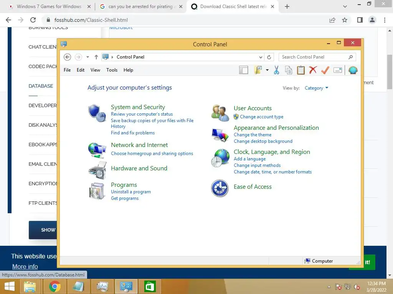Image resolution: width=393 pixels, height=294 pixels.
Task: Click the More info cookie link
Action: tap(25, 266)
